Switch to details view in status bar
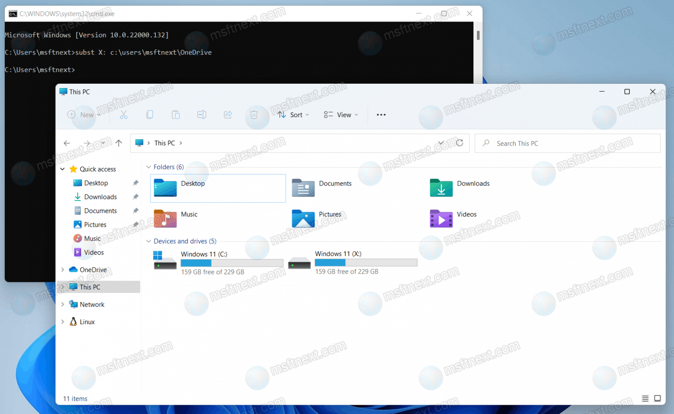This screenshot has width=674, height=414. point(645,399)
